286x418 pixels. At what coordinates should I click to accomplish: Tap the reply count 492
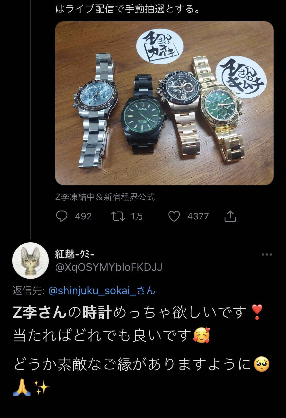click(83, 216)
